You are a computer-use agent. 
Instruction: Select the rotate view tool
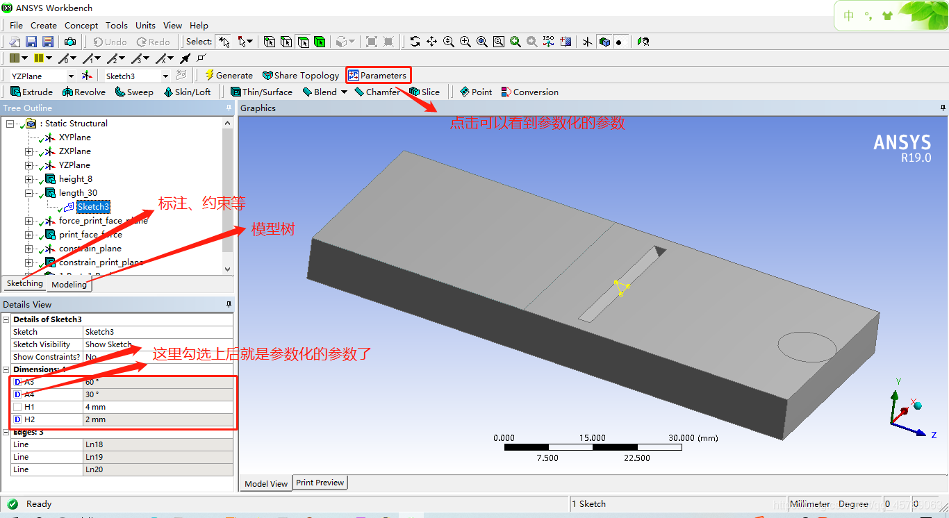coord(415,42)
